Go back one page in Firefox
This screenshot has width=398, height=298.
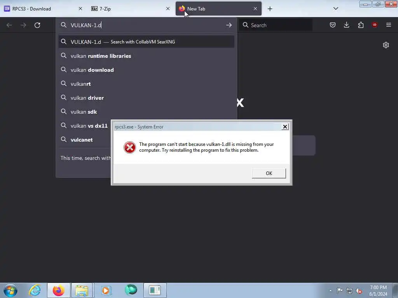(x=9, y=25)
